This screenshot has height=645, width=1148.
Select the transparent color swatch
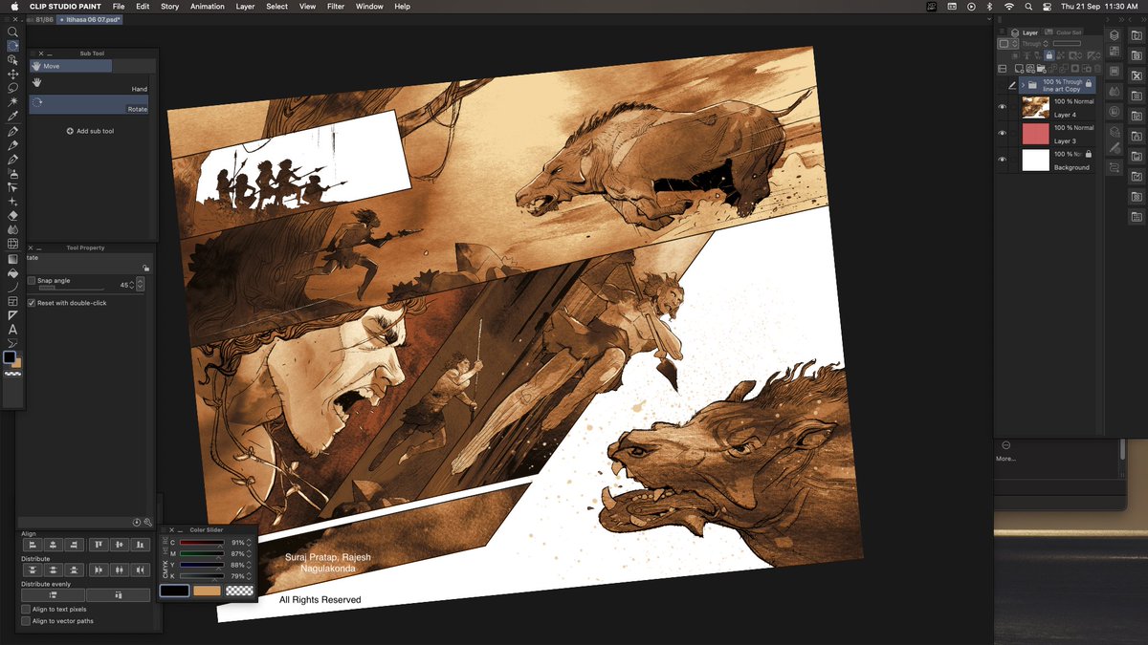click(x=239, y=591)
